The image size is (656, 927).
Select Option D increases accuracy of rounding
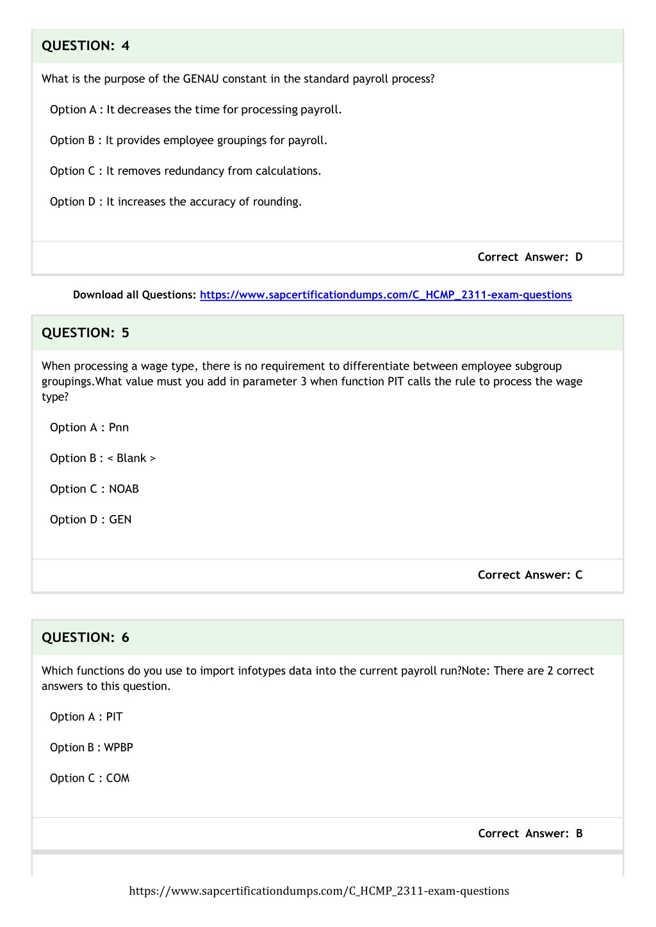click(x=176, y=202)
